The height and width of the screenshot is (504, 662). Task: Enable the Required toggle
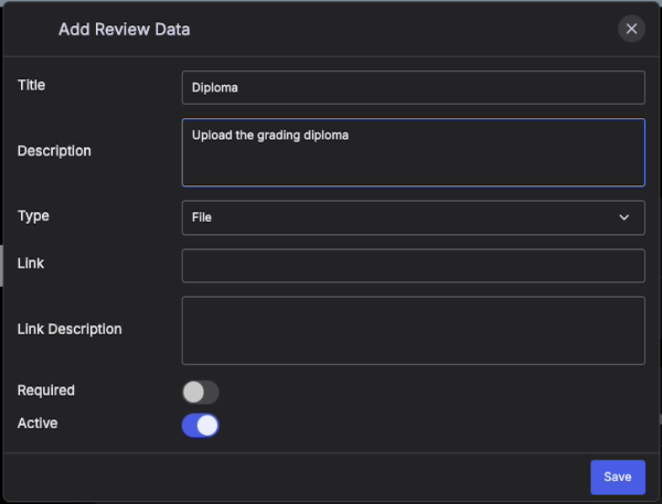[200, 392]
